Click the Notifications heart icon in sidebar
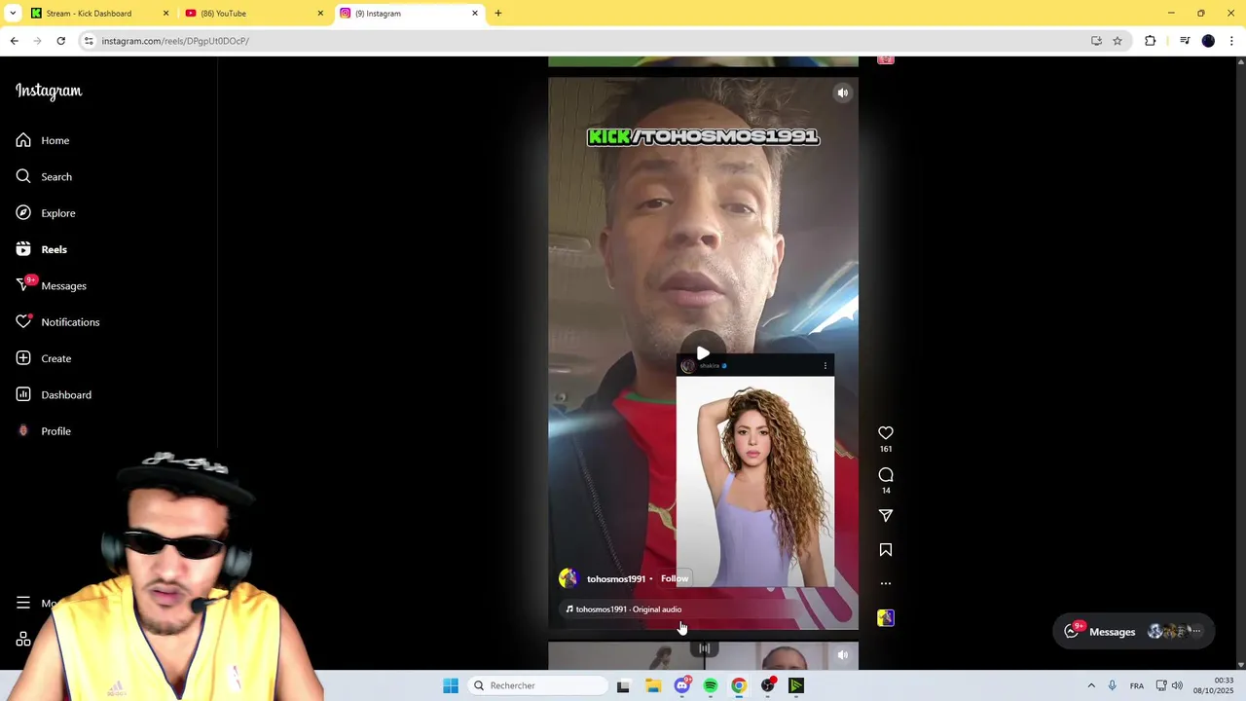This screenshot has width=1246, height=701. click(23, 322)
